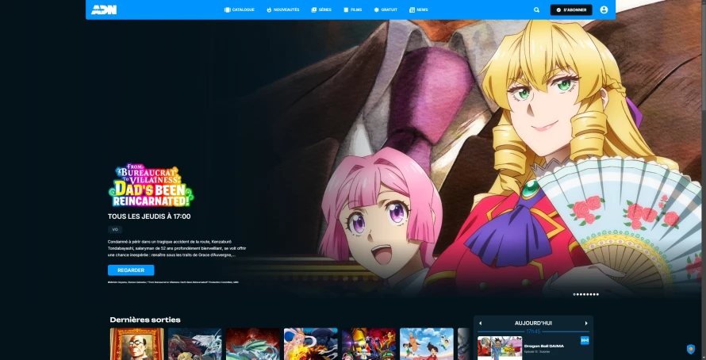The width and height of the screenshot is (706, 360).
Task: Go to previous day in schedule
Action: pyautogui.click(x=480, y=323)
